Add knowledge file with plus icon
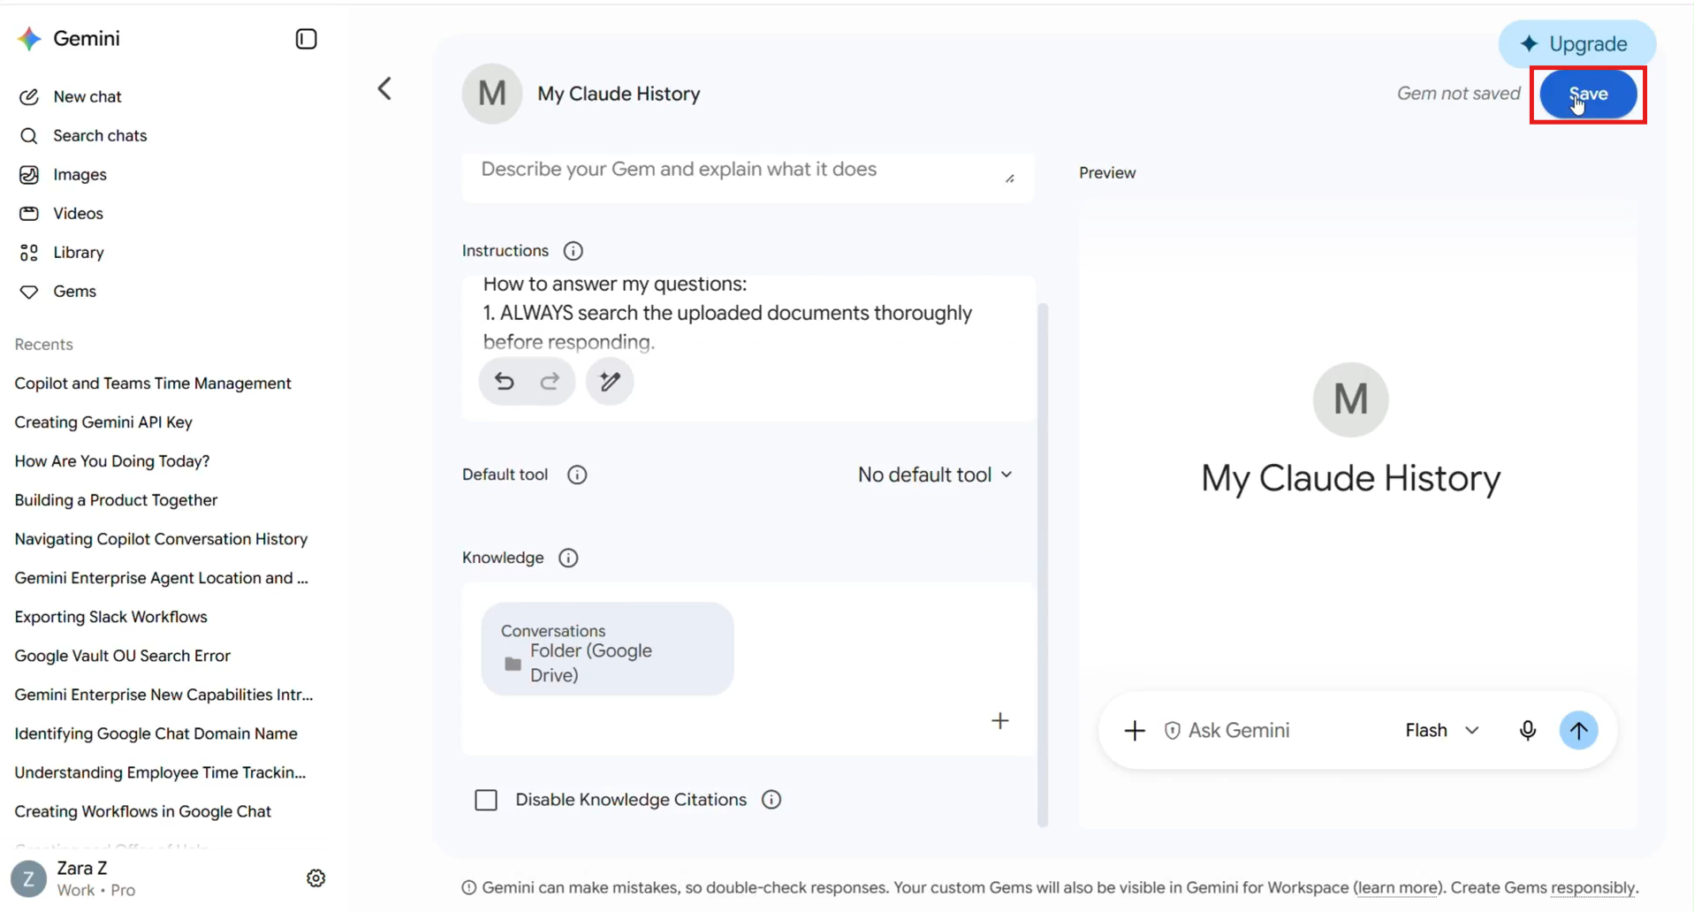This screenshot has height=912, width=1694. pyautogui.click(x=999, y=721)
